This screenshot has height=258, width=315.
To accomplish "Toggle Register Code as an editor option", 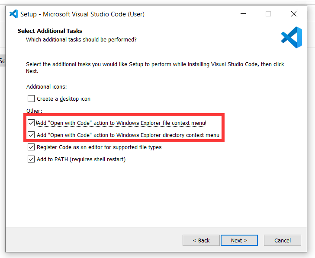I will pyautogui.click(x=31, y=147).
